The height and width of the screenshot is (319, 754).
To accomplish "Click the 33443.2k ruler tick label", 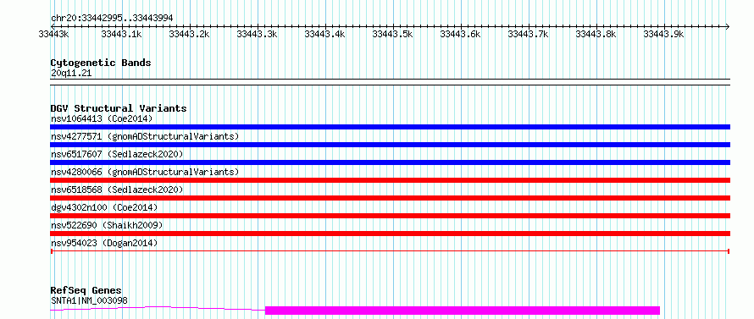I will [x=190, y=34].
